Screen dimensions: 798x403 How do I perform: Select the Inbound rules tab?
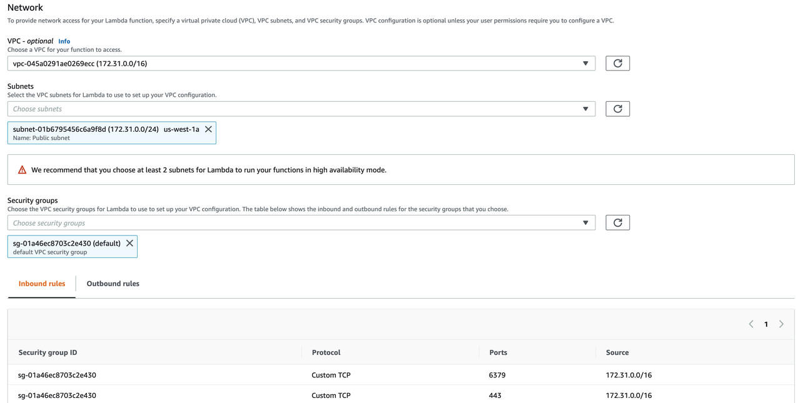[41, 283]
